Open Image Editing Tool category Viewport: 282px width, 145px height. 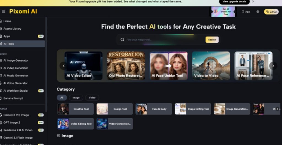pyautogui.click(x=193, y=109)
